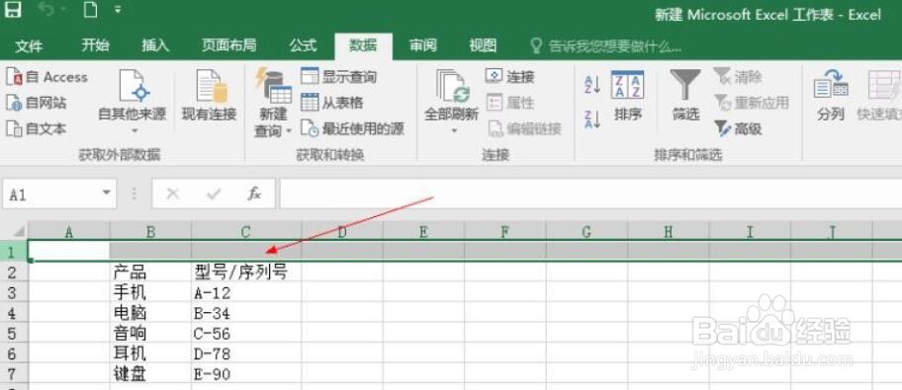Select column B header
This screenshot has width=902, height=390.
pyautogui.click(x=150, y=231)
